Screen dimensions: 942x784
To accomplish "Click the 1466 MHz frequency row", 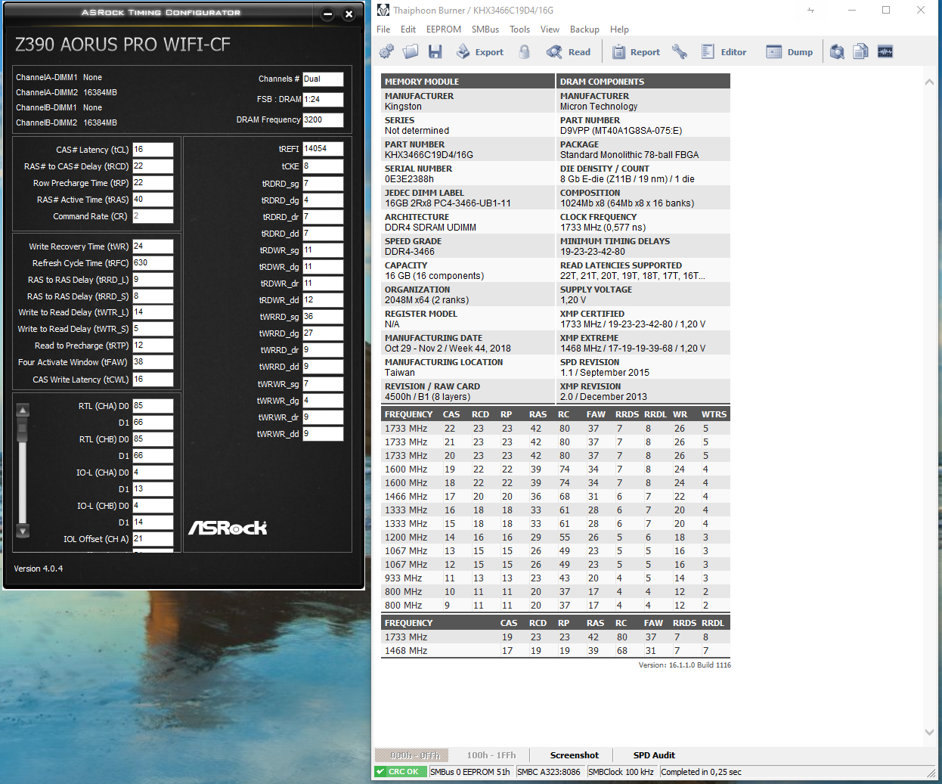I will (x=556, y=497).
